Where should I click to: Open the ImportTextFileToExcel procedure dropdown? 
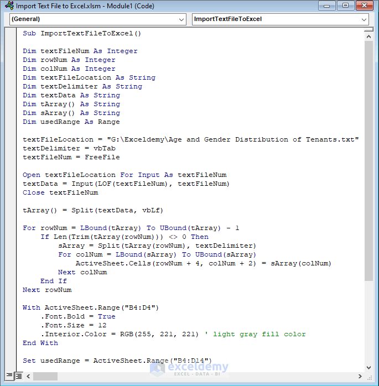coord(281,19)
